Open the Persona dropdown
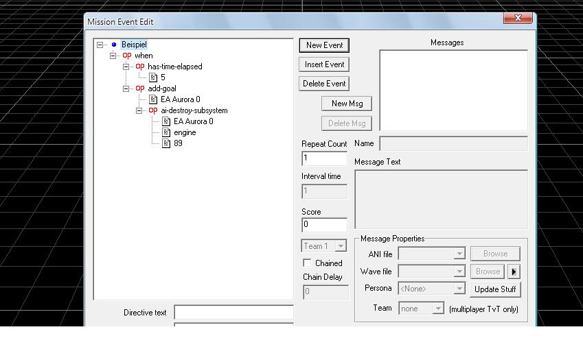Image resolution: width=583 pixels, height=360 pixels. 459,289
